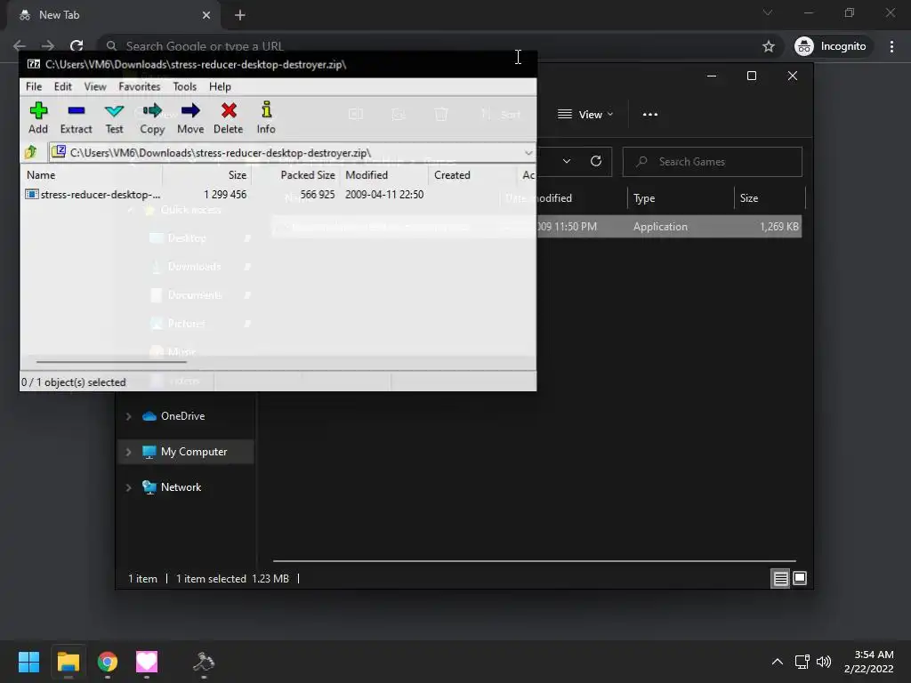Go up one folder level in 7-Zip

click(x=31, y=153)
